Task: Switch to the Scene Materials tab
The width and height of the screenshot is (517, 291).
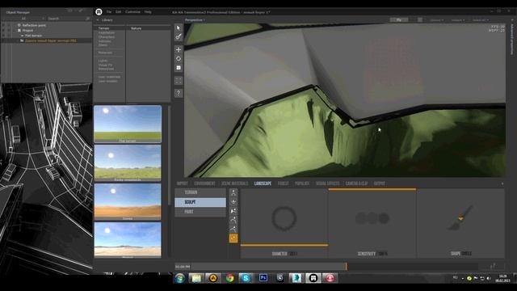Action: click(235, 183)
